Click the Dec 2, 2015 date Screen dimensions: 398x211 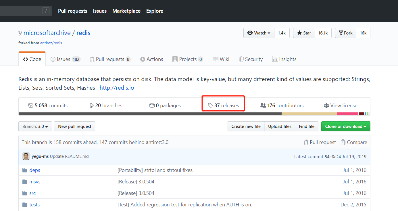[353, 205]
